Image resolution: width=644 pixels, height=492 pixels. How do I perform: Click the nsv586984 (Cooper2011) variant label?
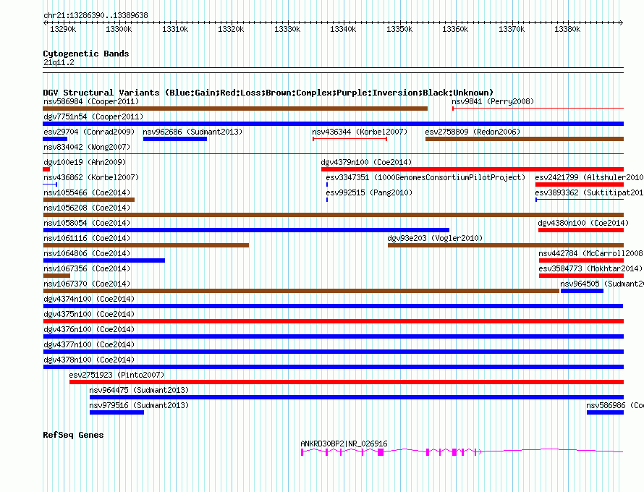[91, 101]
